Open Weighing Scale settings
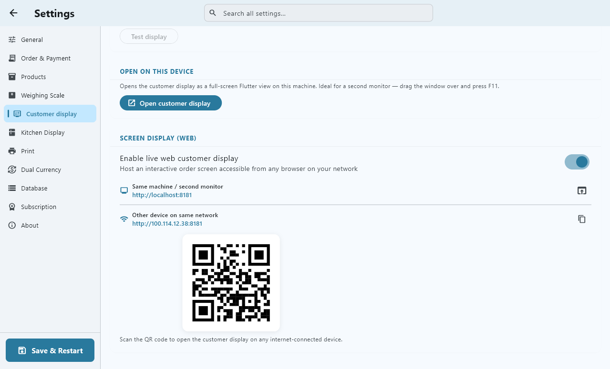The width and height of the screenshot is (610, 369). click(x=50, y=95)
